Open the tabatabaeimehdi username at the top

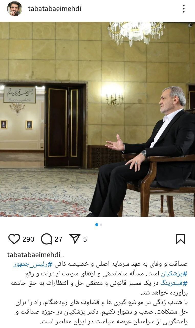click(55, 9)
